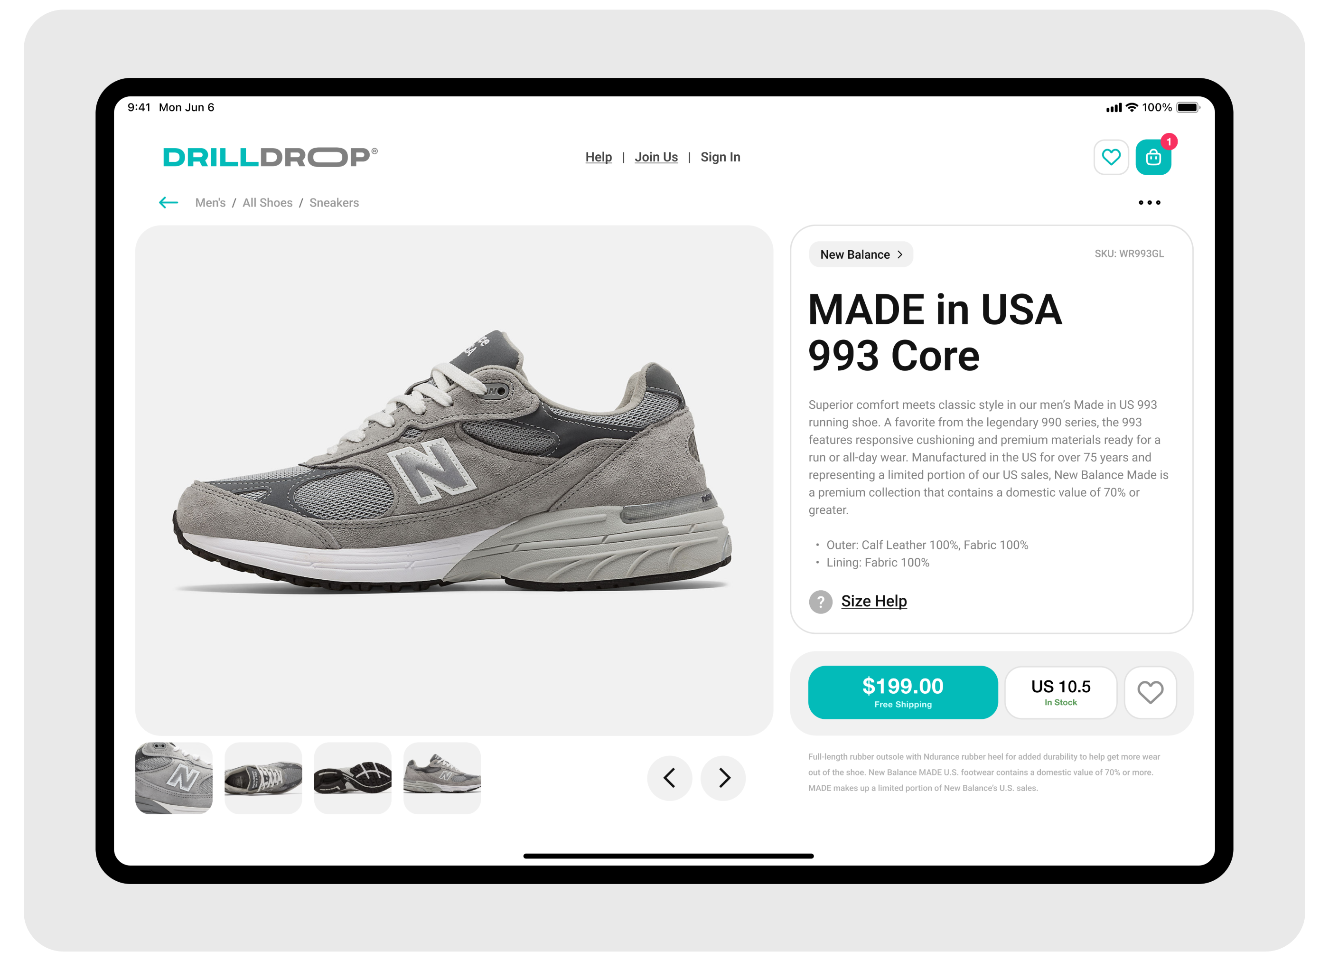Toggle favorite heart next to size selector
Viewport: 1329px width, 961px height.
point(1150,692)
